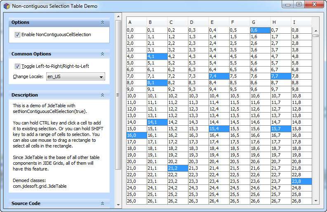This screenshot has height=212, width=327.
Task: Select highlighted cell 7,4
Action: (x=219, y=76)
